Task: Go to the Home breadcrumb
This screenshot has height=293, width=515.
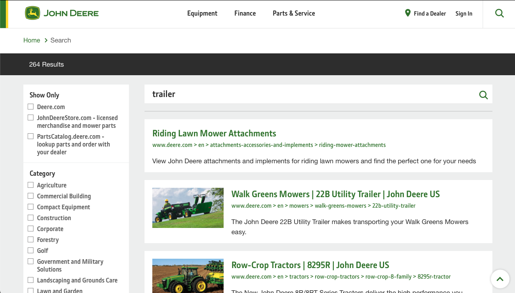Action: (32, 41)
